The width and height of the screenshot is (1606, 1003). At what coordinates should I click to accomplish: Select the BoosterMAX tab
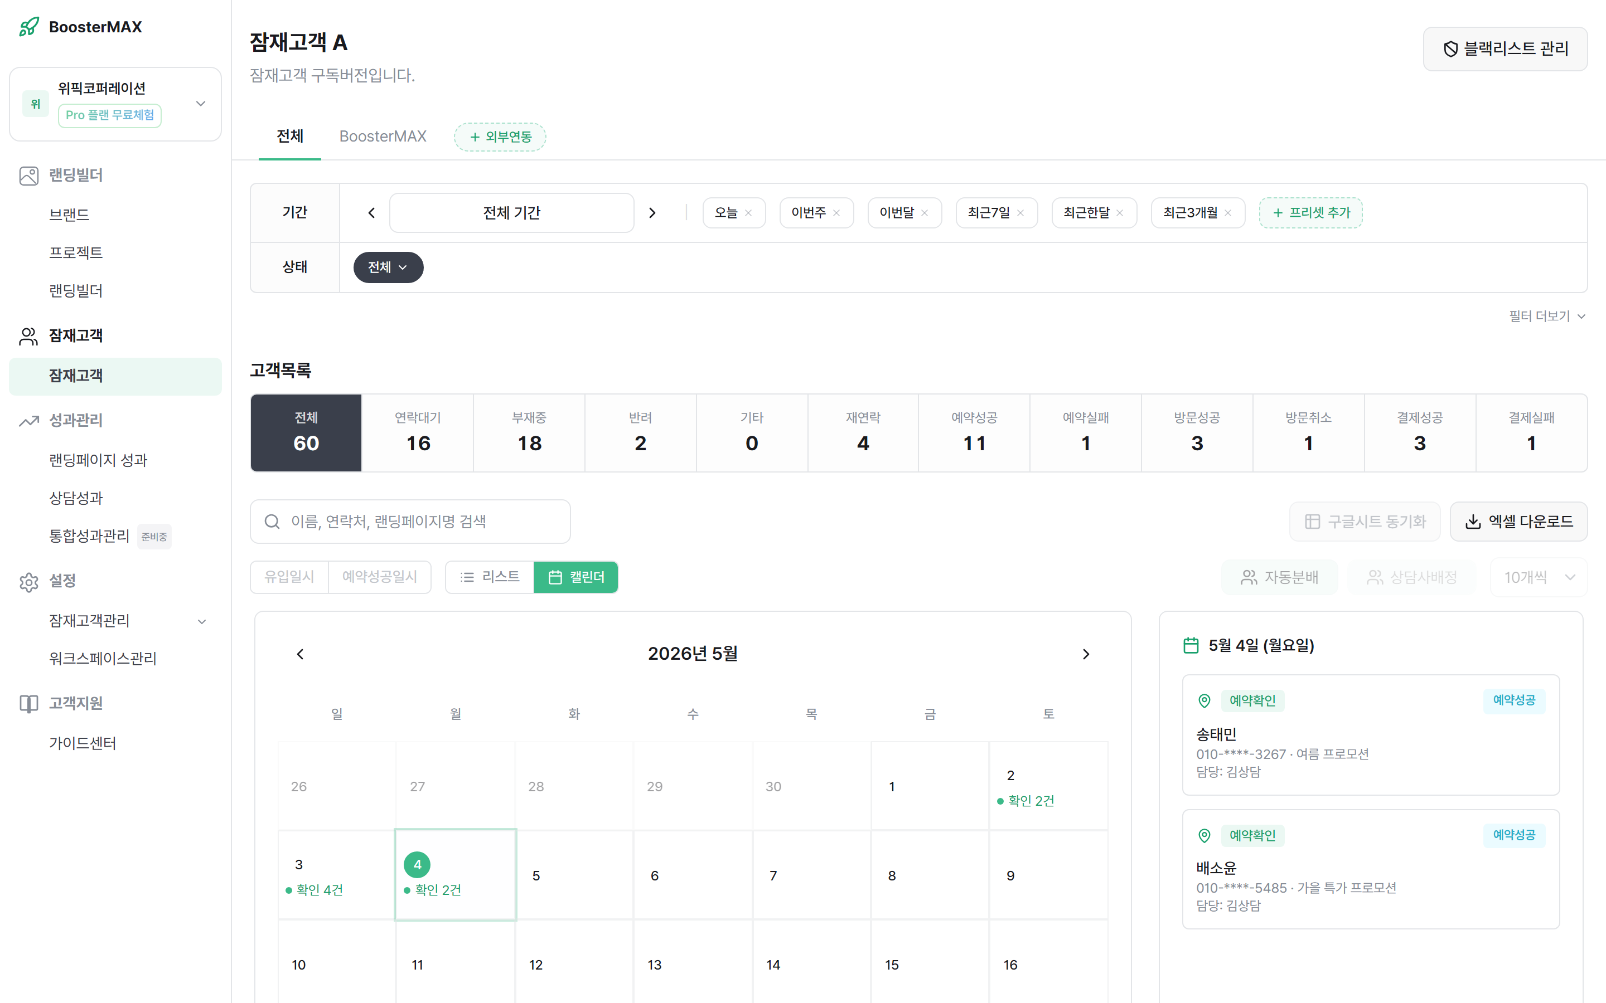[x=383, y=137]
